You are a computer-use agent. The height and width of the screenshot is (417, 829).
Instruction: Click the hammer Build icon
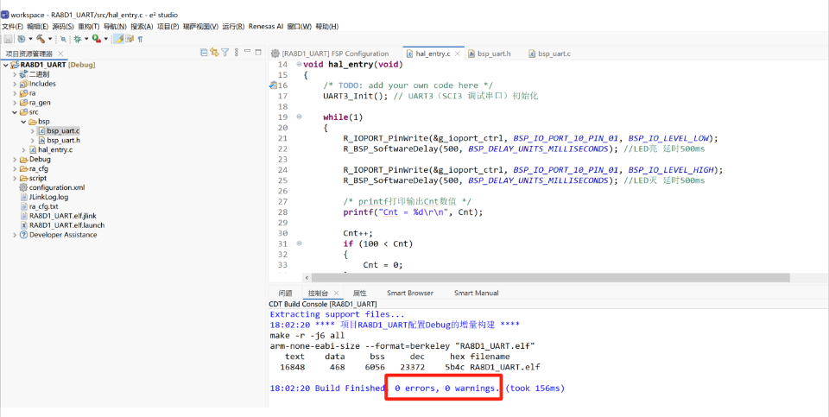coord(41,39)
